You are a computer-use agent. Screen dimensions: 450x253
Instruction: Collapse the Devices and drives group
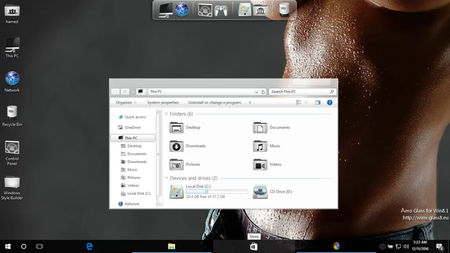pos(167,178)
